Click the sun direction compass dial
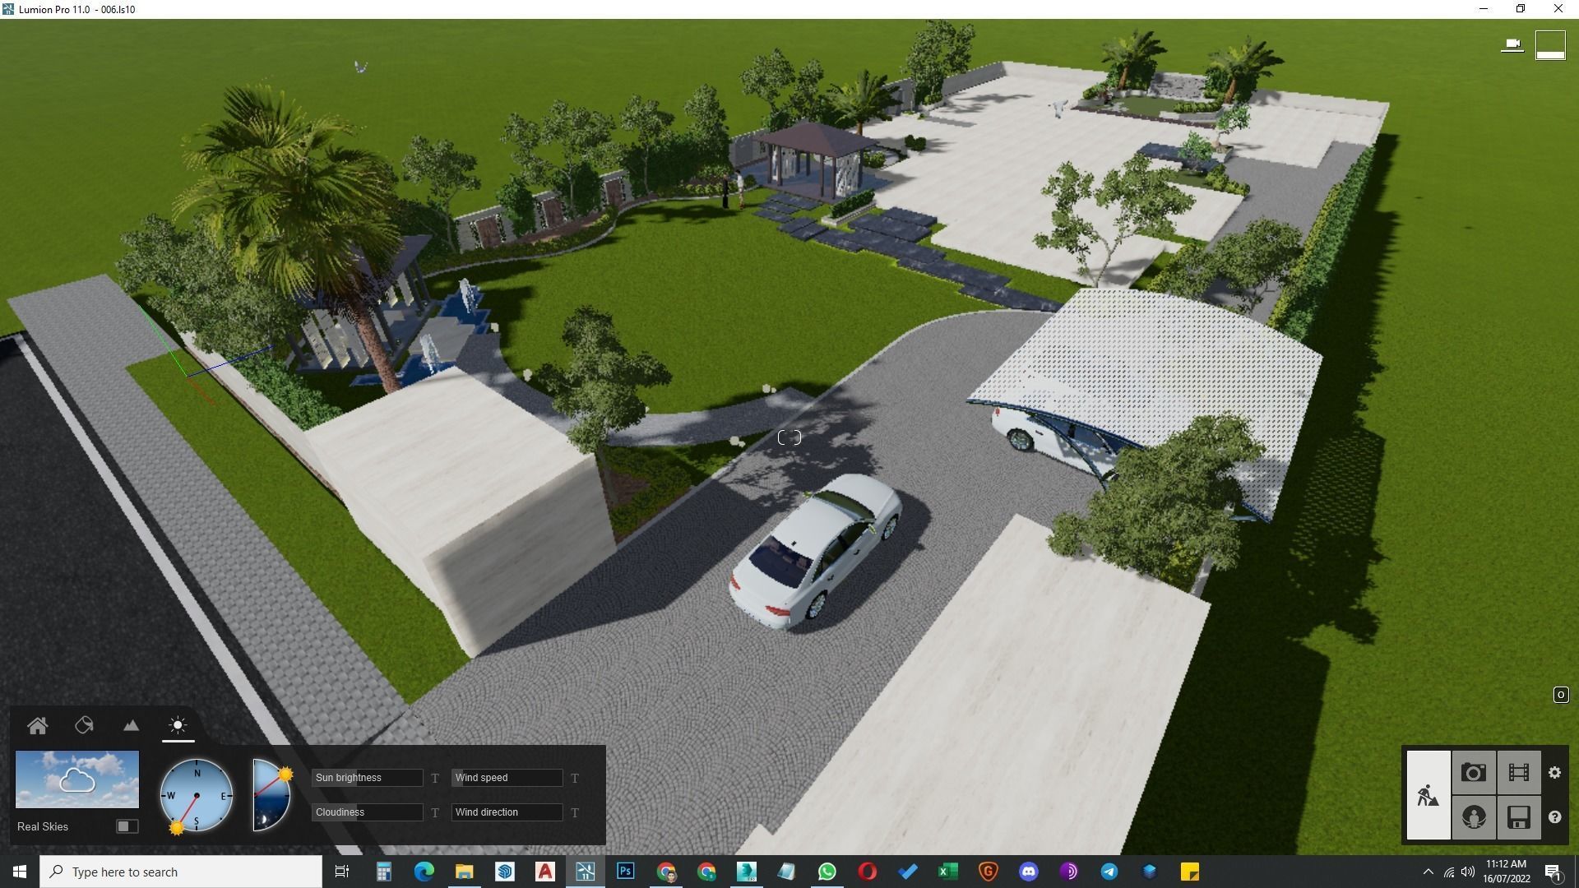 coord(197,795)
